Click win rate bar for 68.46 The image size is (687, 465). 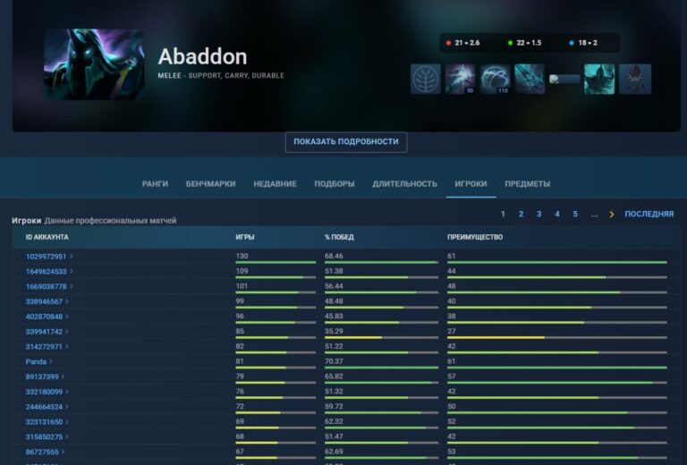pos(381,262)
